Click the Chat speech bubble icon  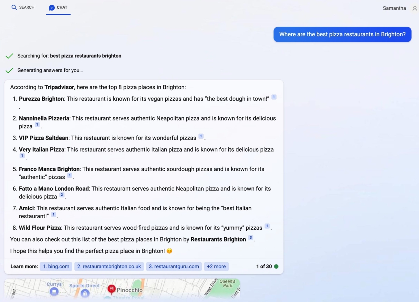(x=51, y=7)
